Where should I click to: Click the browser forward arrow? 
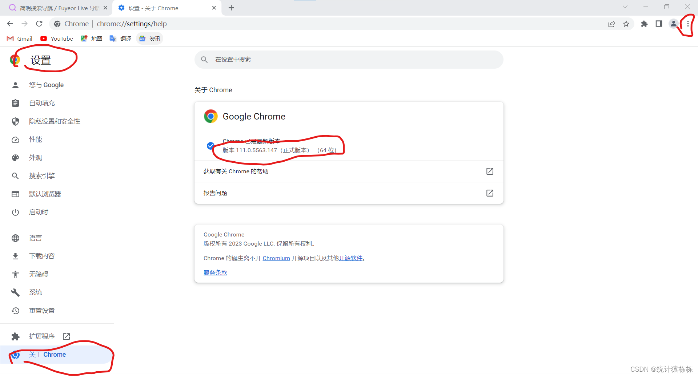coord(24,24)
